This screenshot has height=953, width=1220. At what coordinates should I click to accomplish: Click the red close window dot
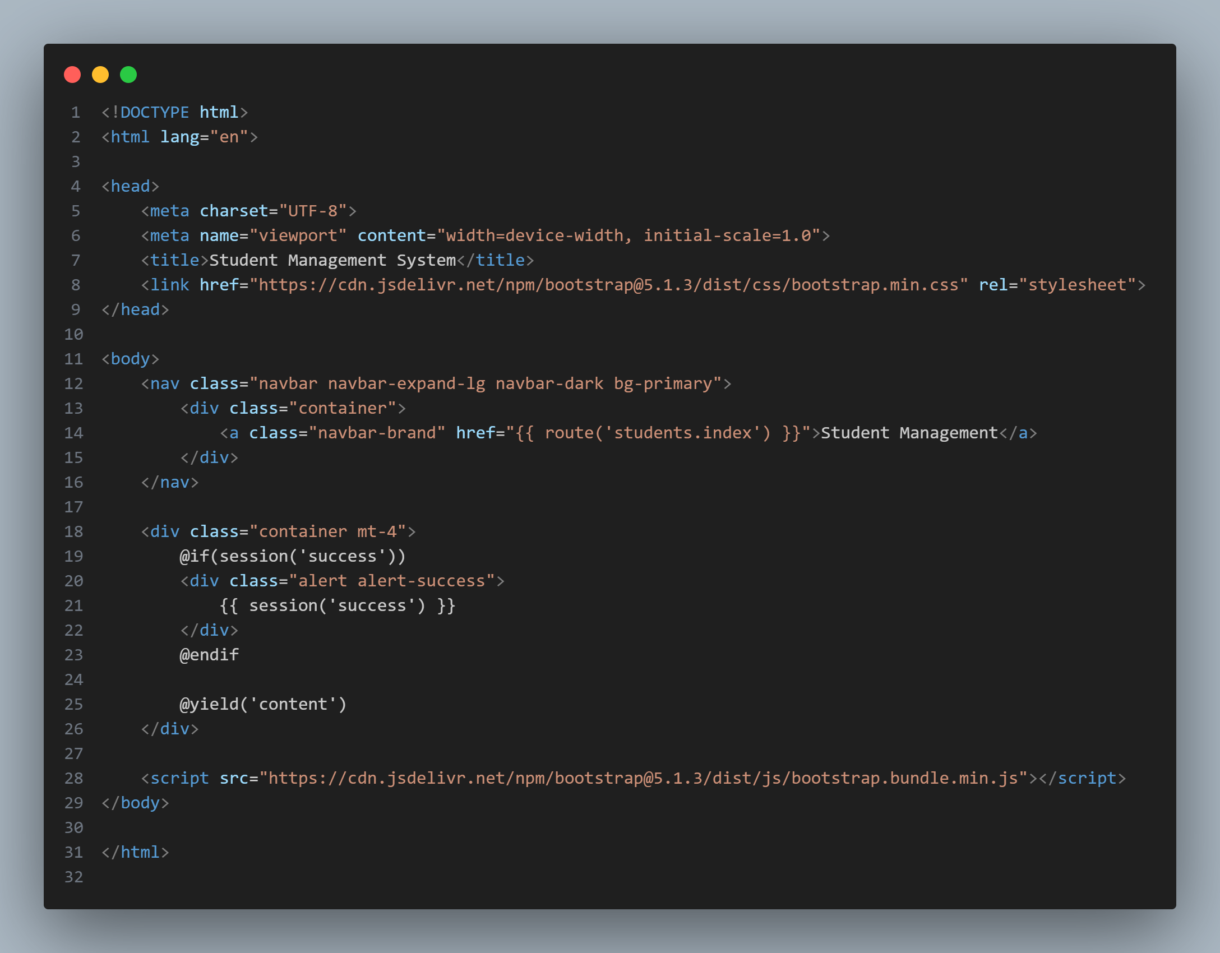(x=72, y=75)
